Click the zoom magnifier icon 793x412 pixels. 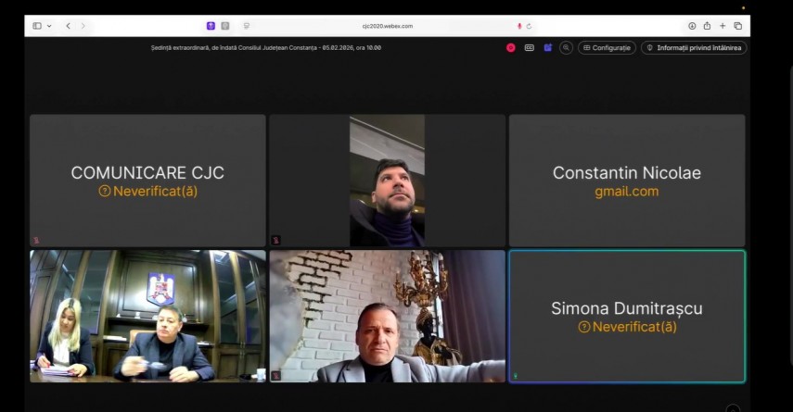pos(566,47)
